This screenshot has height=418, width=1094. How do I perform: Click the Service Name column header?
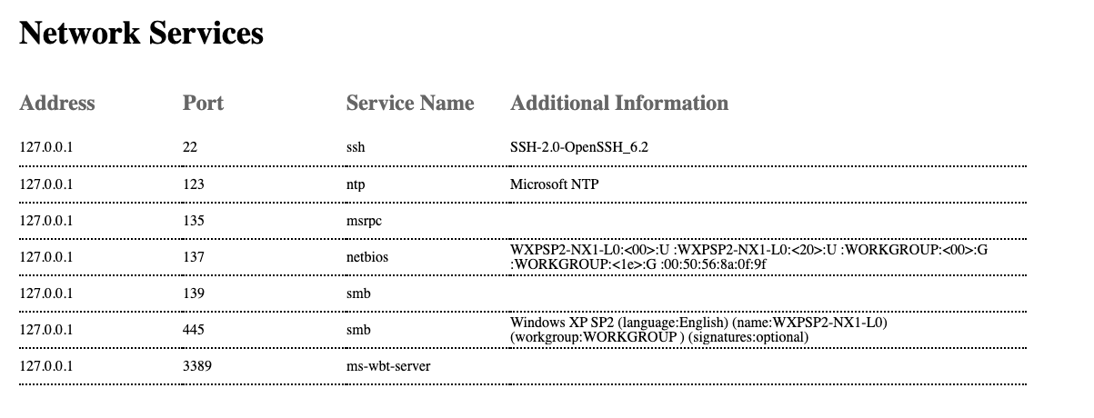tap(410, 104)
